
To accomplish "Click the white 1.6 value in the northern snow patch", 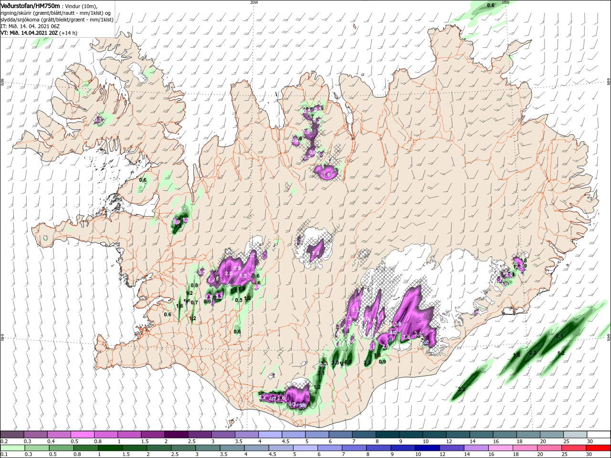I will [x=327, y=175].
